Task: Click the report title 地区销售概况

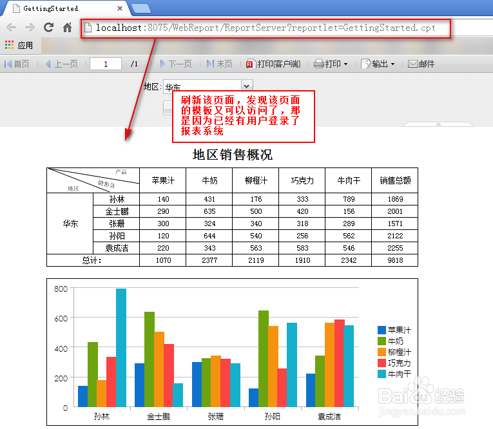Action: 233,155
